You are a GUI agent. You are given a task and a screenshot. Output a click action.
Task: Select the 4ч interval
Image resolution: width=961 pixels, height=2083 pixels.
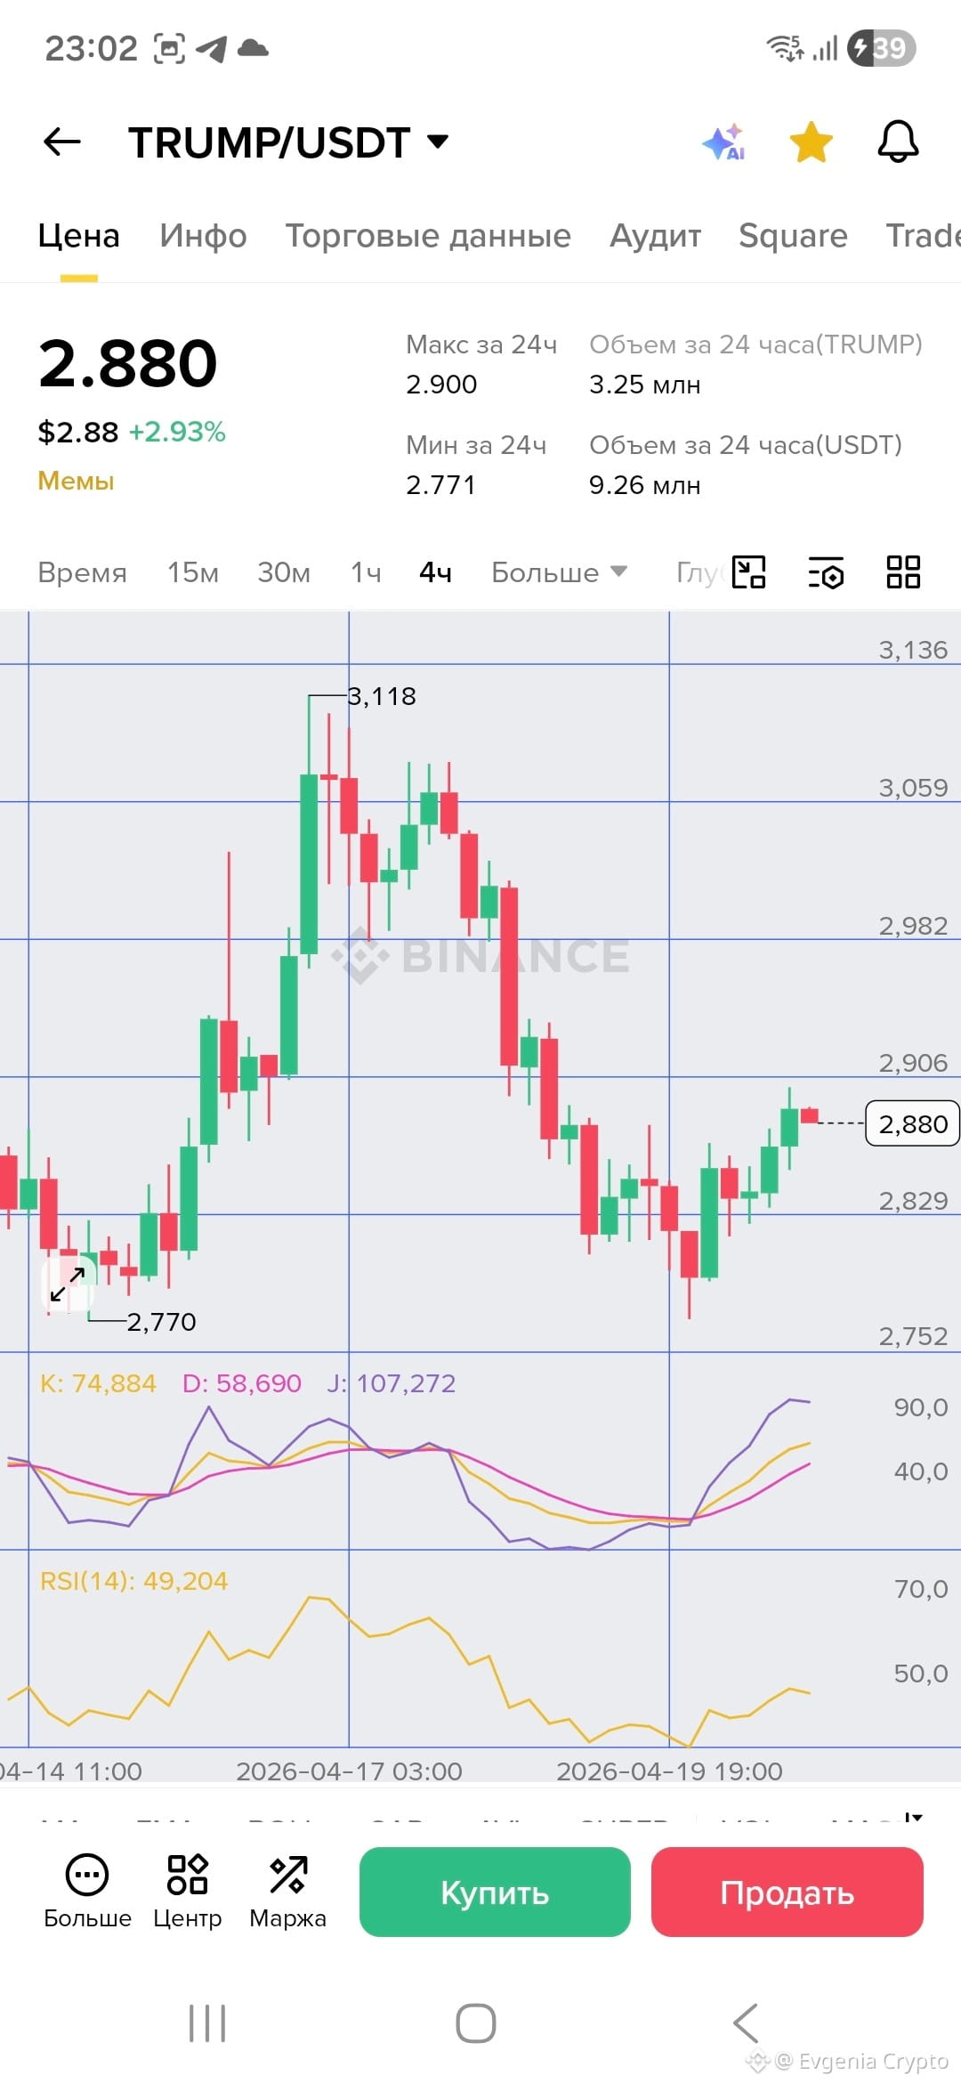(435, 572)
